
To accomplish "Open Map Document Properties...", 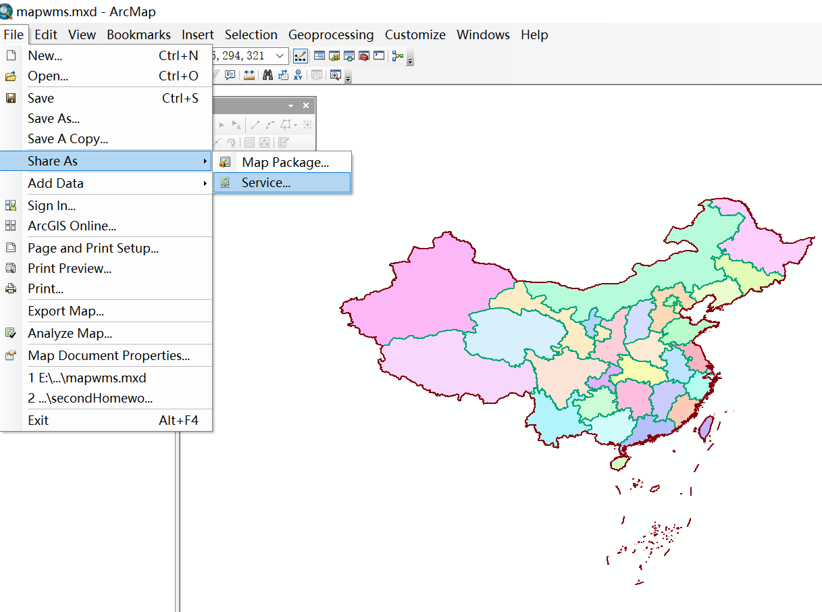I will coord(107,355).
